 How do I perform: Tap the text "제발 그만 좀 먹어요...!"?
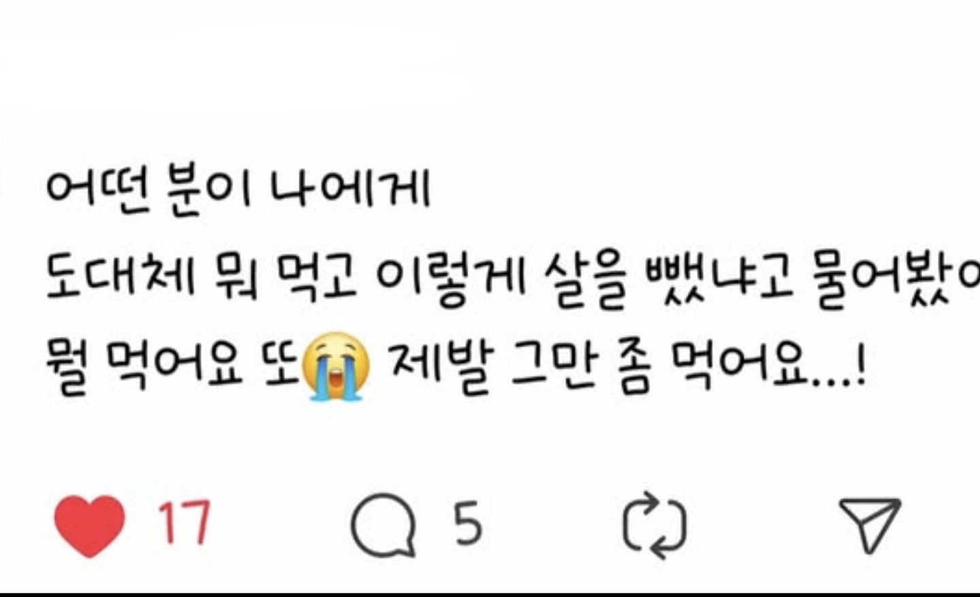point(627,366)
